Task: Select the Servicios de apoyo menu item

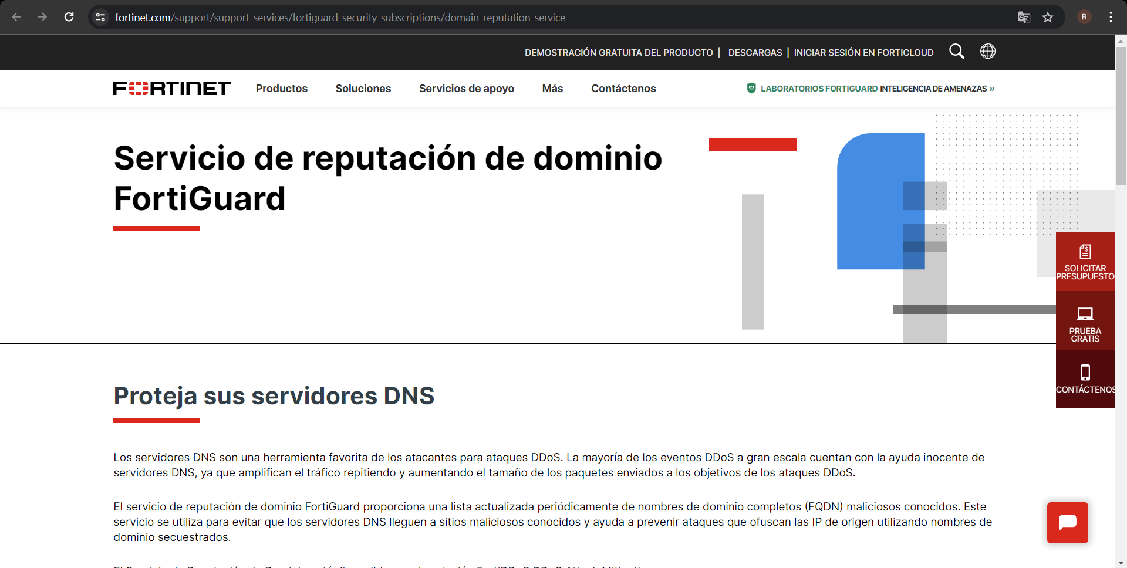Action: (466, 88)
